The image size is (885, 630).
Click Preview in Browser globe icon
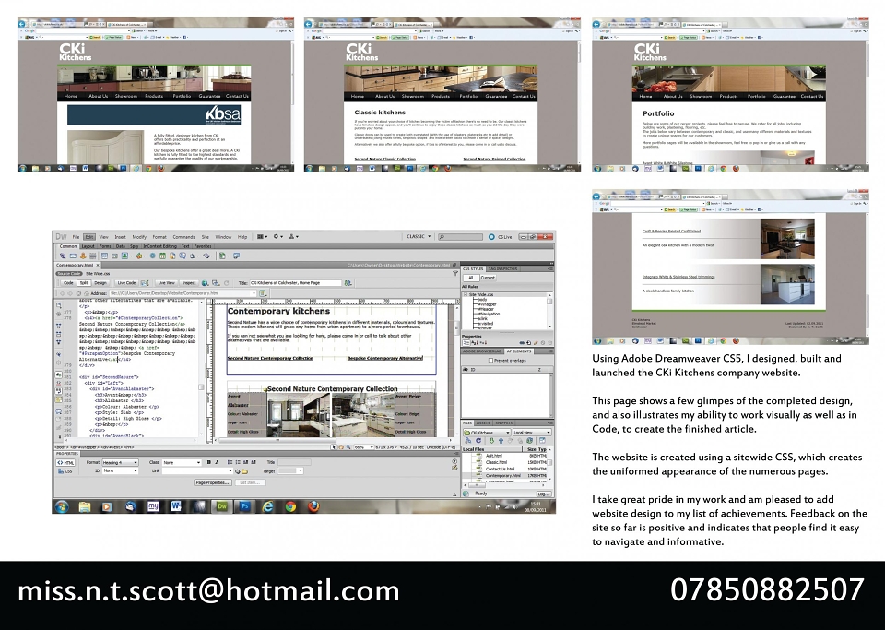(x=205, y=283)
